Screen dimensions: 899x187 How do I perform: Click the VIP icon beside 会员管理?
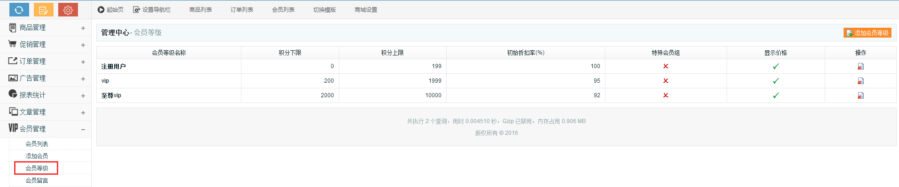(x=13, y=128)
